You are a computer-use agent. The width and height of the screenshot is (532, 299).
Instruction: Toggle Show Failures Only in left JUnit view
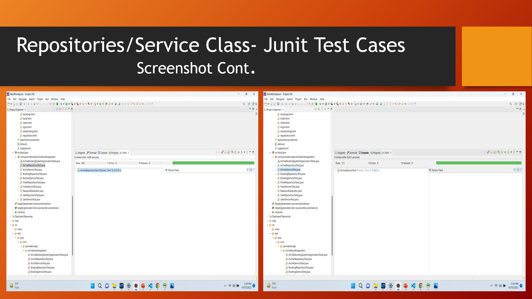coord(222,152)
